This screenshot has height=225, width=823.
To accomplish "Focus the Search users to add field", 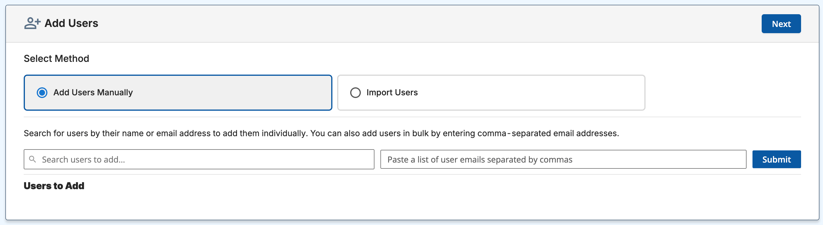I will click(x=199, y=159).
